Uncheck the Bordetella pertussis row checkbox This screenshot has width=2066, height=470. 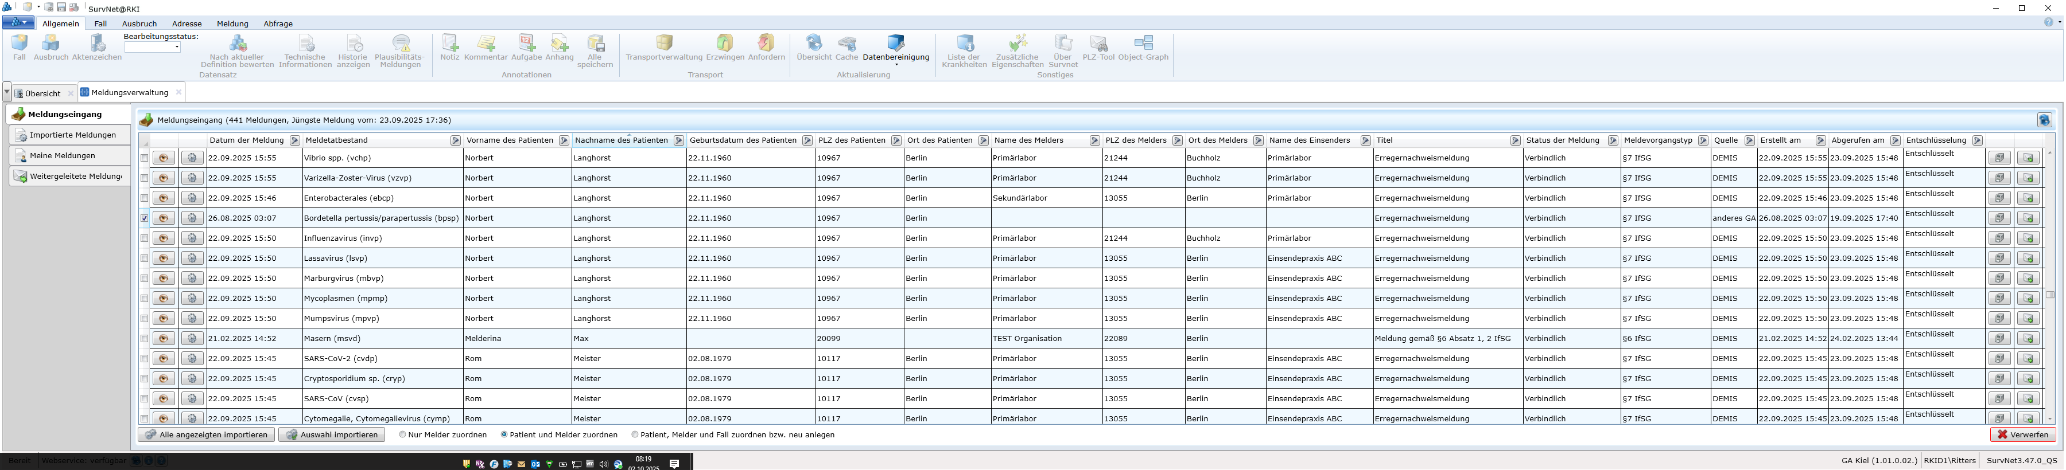click(145, 218)
